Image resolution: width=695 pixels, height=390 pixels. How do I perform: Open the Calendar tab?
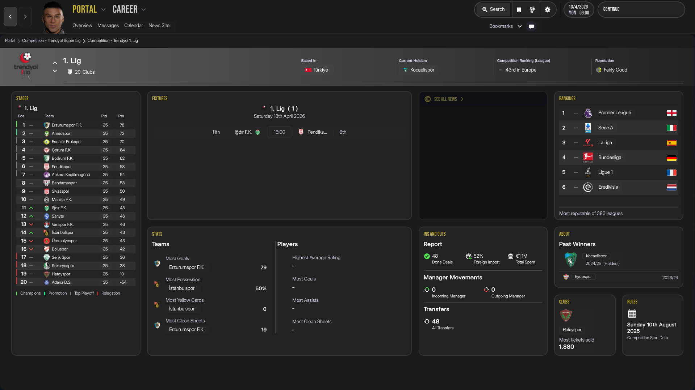point(133,26)
